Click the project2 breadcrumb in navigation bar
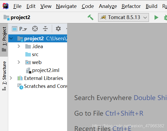Screen dimensions: 167x131 click(x=17, y=17)
